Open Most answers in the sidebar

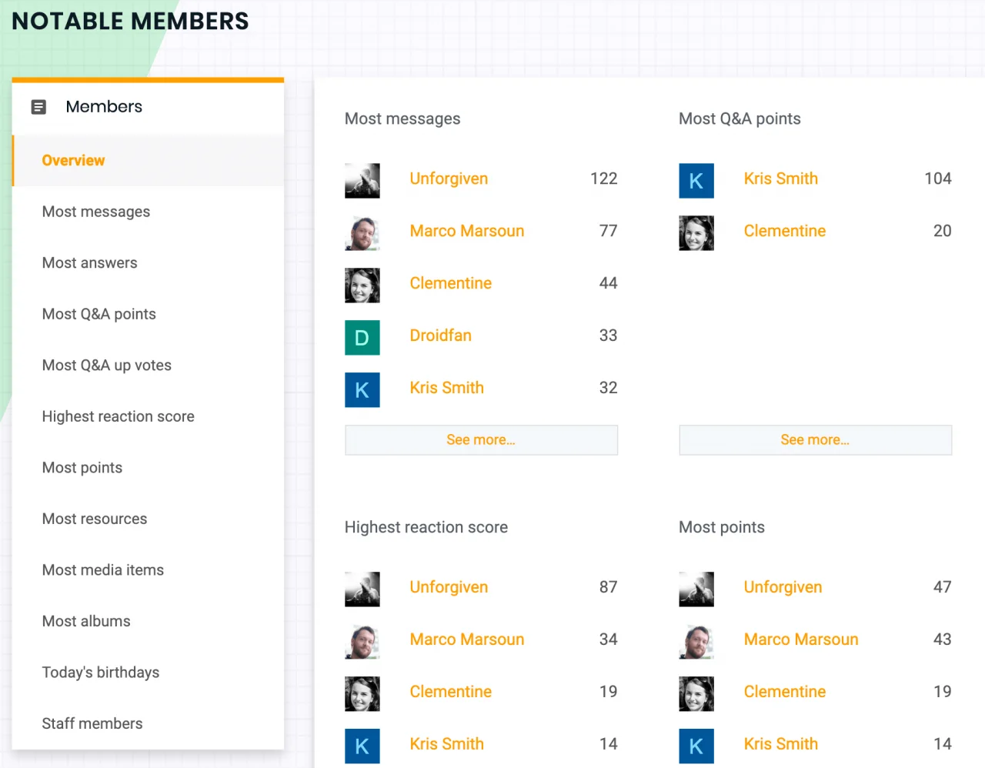point(89,263)
